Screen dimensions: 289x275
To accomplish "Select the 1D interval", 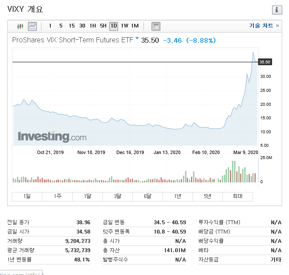I will 114,26.
